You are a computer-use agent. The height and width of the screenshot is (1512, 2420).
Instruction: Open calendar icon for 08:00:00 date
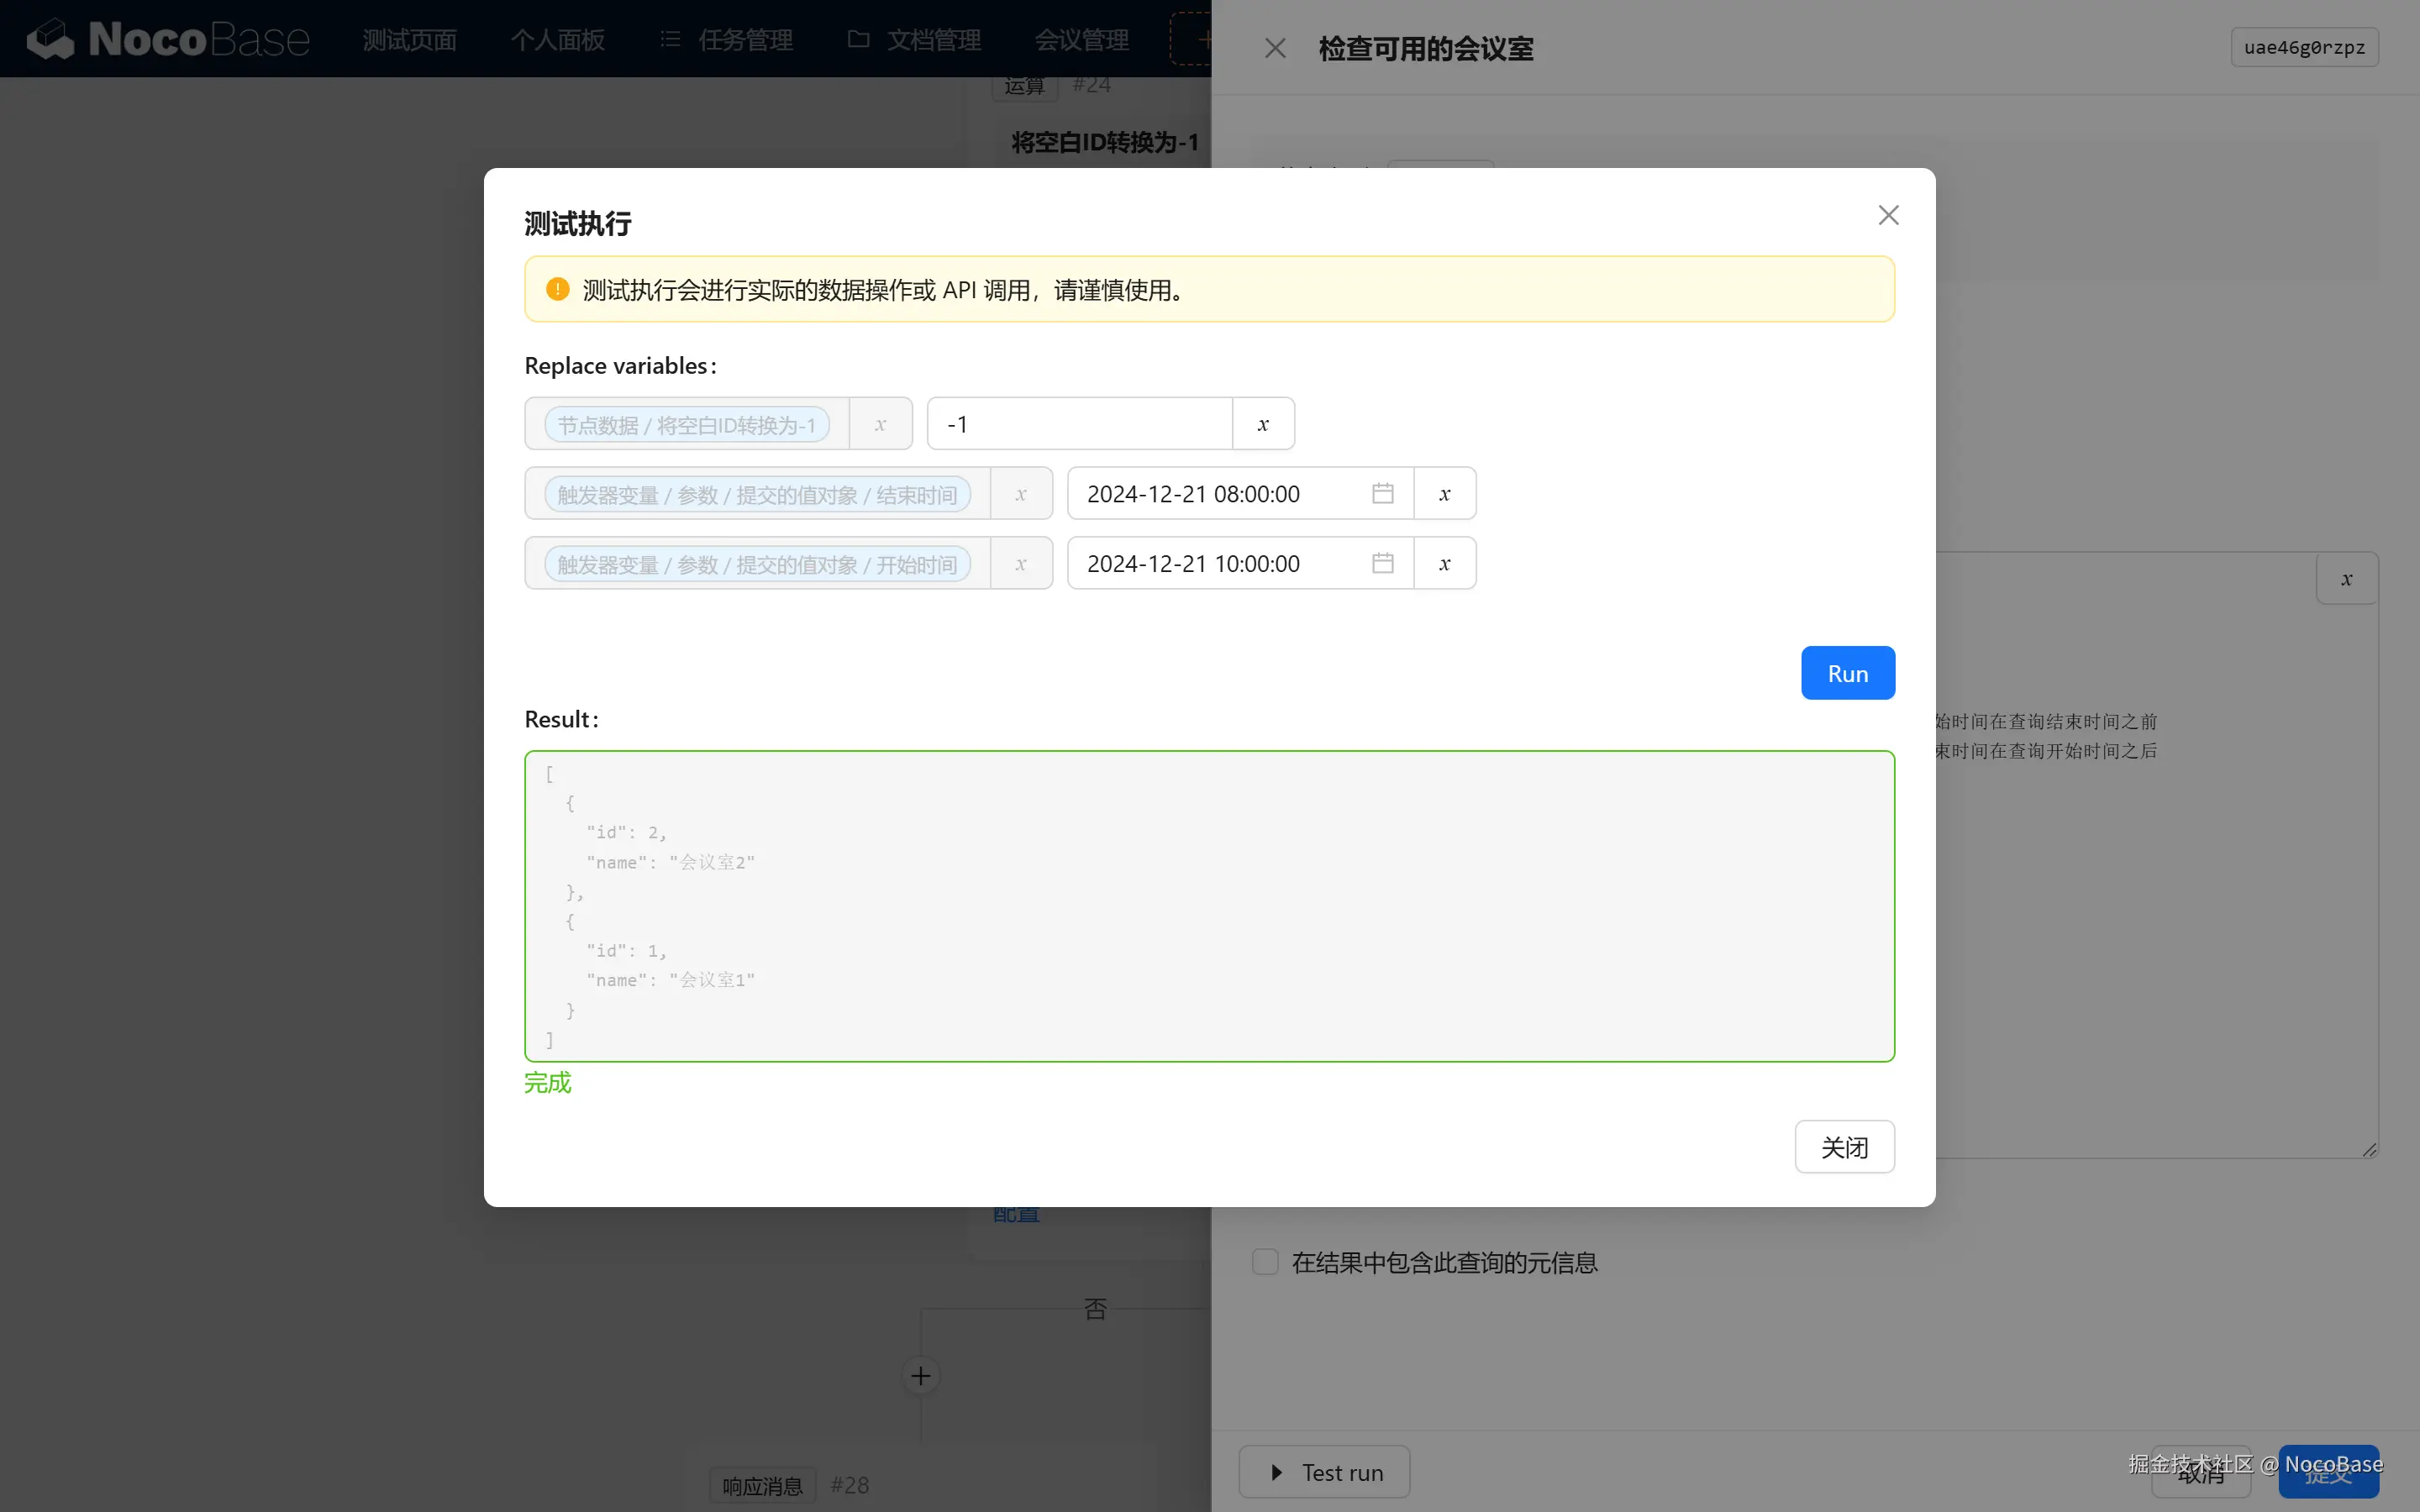(x=1382, y=494)
